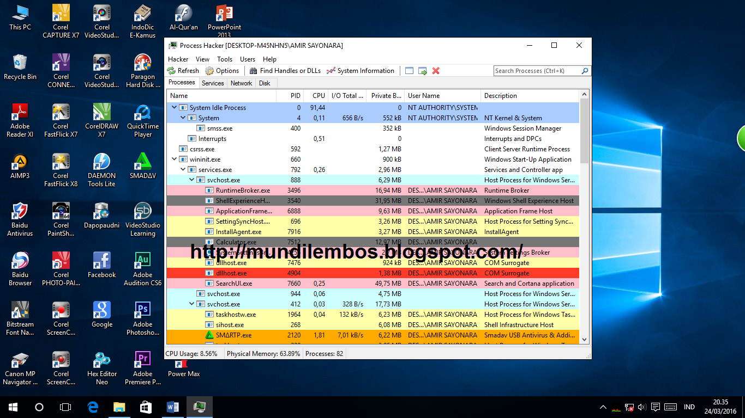Sort by Description column header
The height and width of the screenshot is (418, 745).
coord(530,96)
